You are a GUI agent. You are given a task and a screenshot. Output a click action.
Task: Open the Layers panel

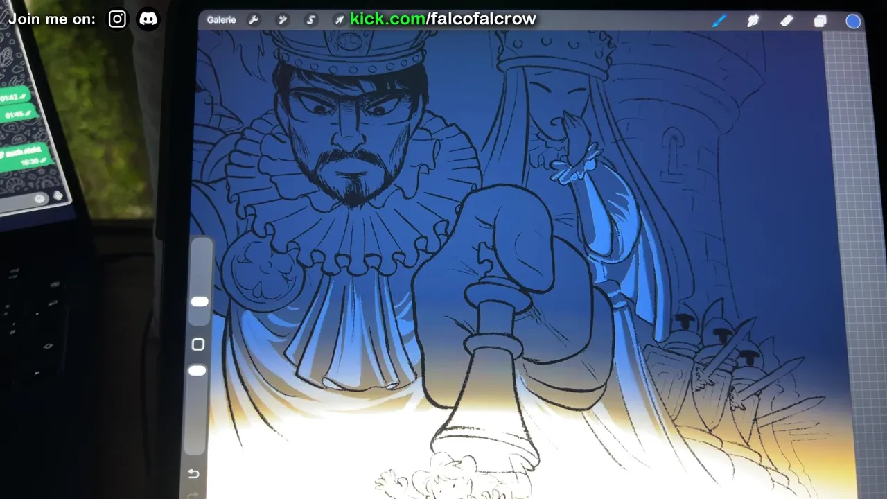point(820,21)
